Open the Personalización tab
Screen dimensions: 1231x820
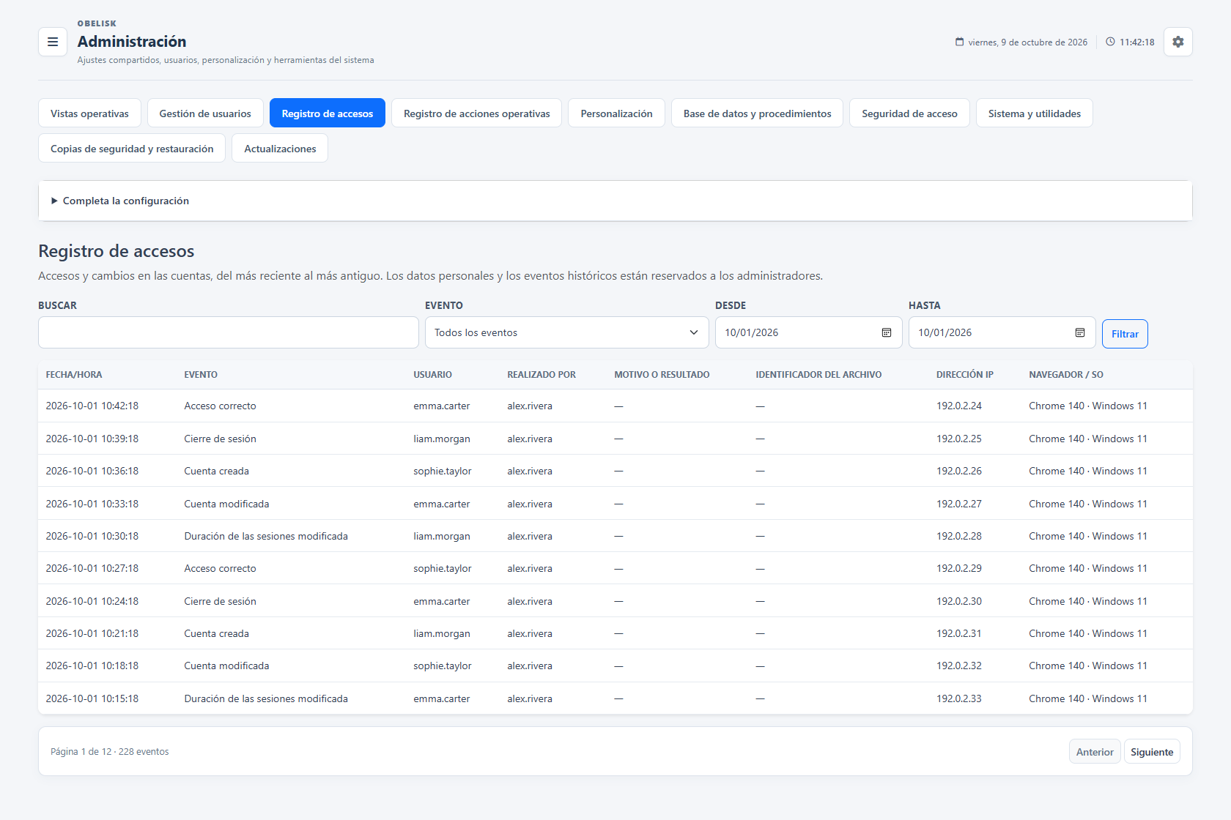tap(616, 113)
